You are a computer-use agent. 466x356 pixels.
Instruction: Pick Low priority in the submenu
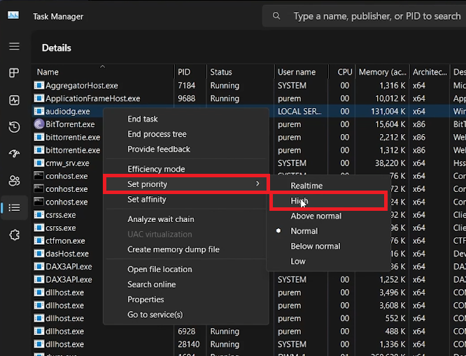click(x=298, y=262)
